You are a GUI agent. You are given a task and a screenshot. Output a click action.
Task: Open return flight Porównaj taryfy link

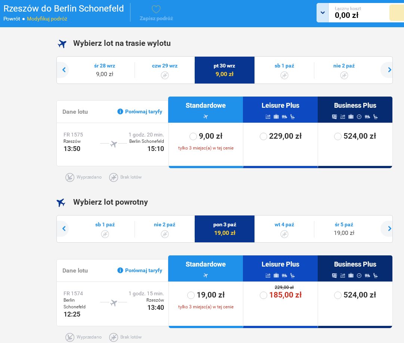pyautogui.click(x=144, y=270)
